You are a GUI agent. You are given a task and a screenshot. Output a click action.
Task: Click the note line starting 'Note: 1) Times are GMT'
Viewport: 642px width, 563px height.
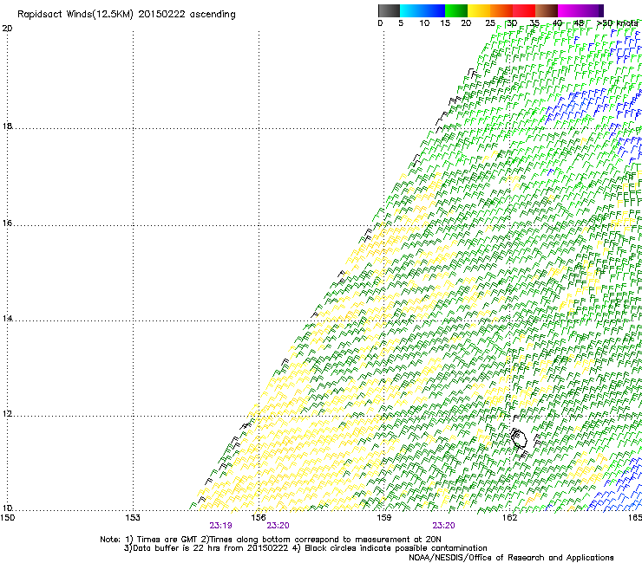click(x=271, y=540)
